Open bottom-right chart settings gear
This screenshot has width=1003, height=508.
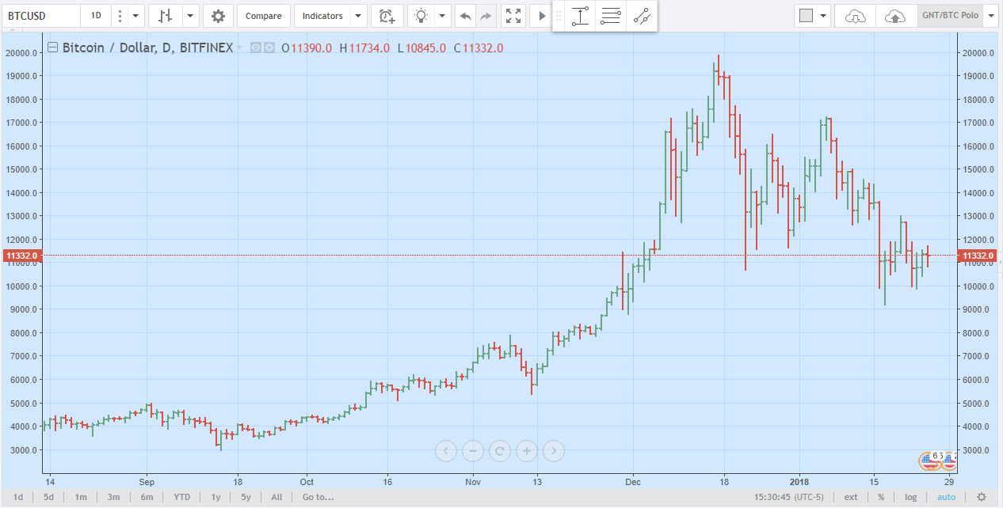(x=982, y=497)
